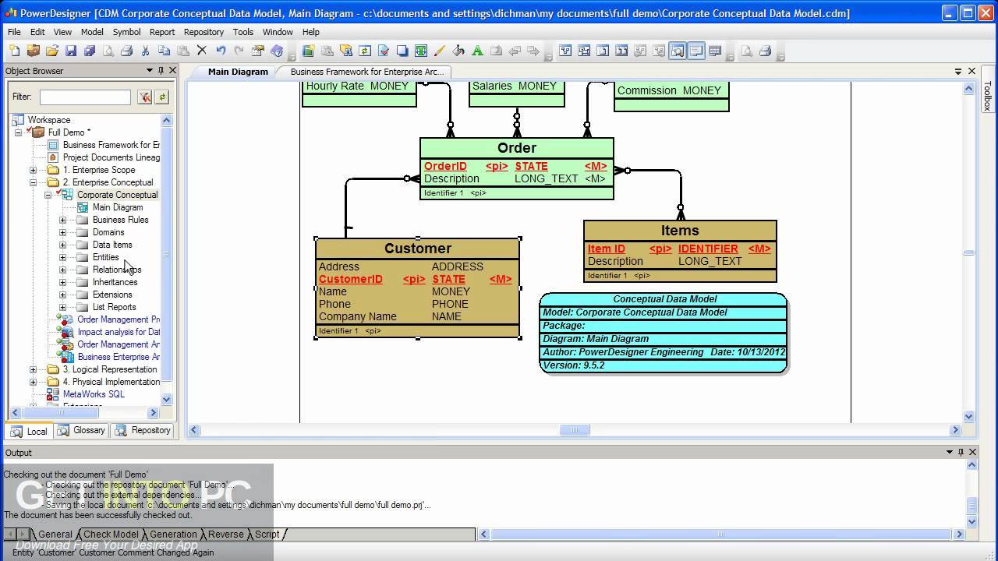Open the Symbol menu
This screenshot has height=561, width=998.
point(126,32)
